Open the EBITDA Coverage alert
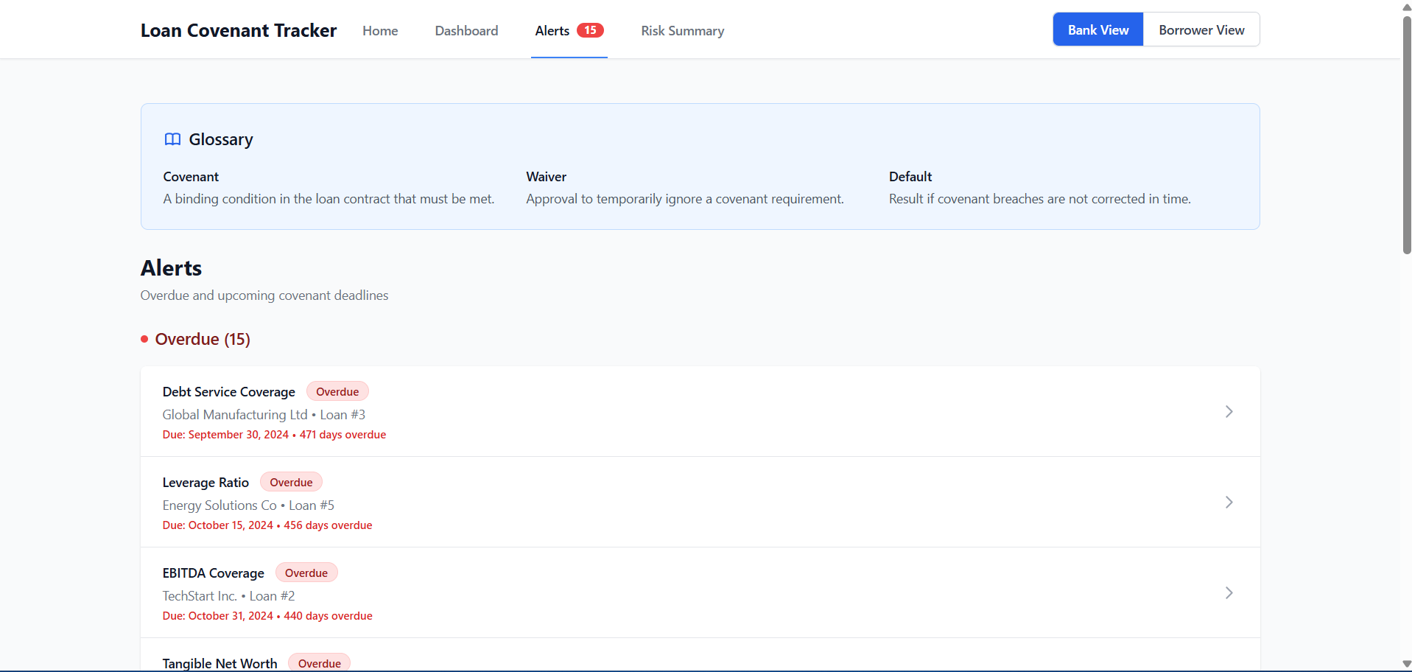This screenshot has width=1412, height=672. tap(700, 593)
